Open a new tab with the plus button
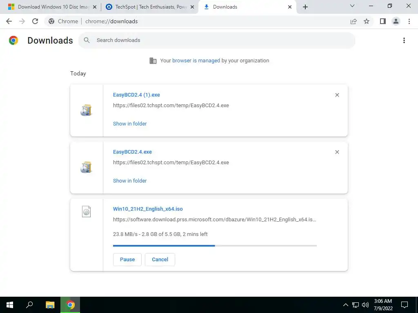This screenshot has width=418, height=313. tap(305, 7)
